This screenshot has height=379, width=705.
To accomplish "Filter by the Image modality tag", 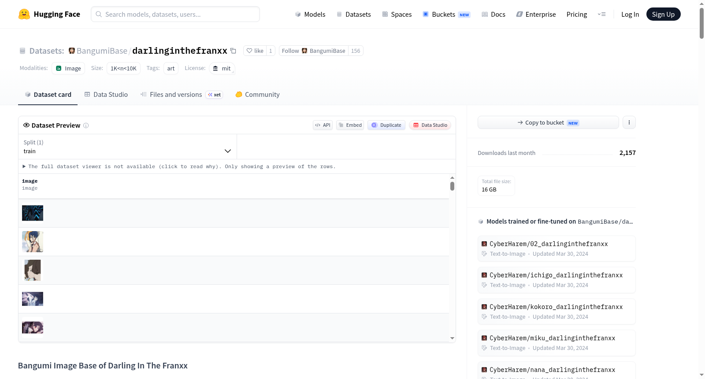I will coord(68,68).
